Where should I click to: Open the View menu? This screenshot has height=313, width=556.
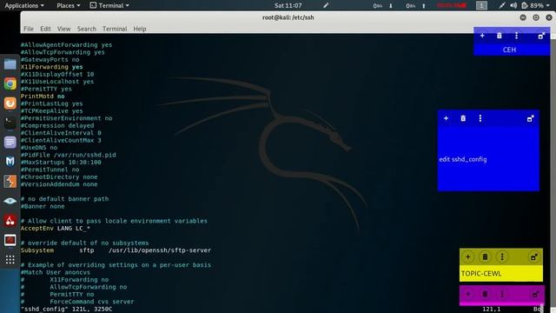(x=63, y=29)
